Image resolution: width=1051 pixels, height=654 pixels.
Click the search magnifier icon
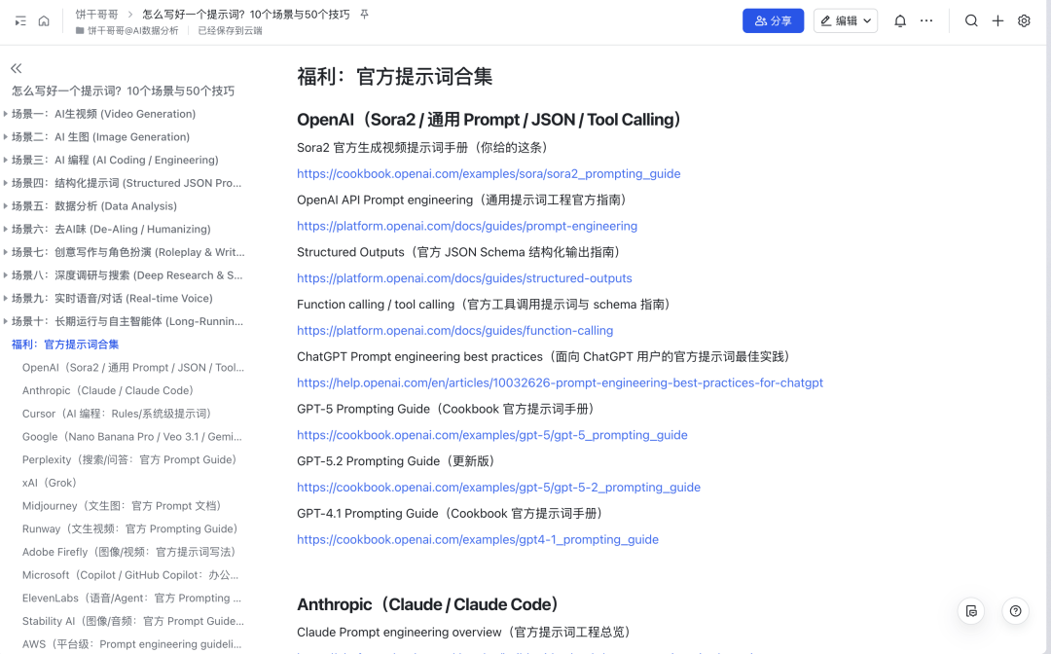971,20
